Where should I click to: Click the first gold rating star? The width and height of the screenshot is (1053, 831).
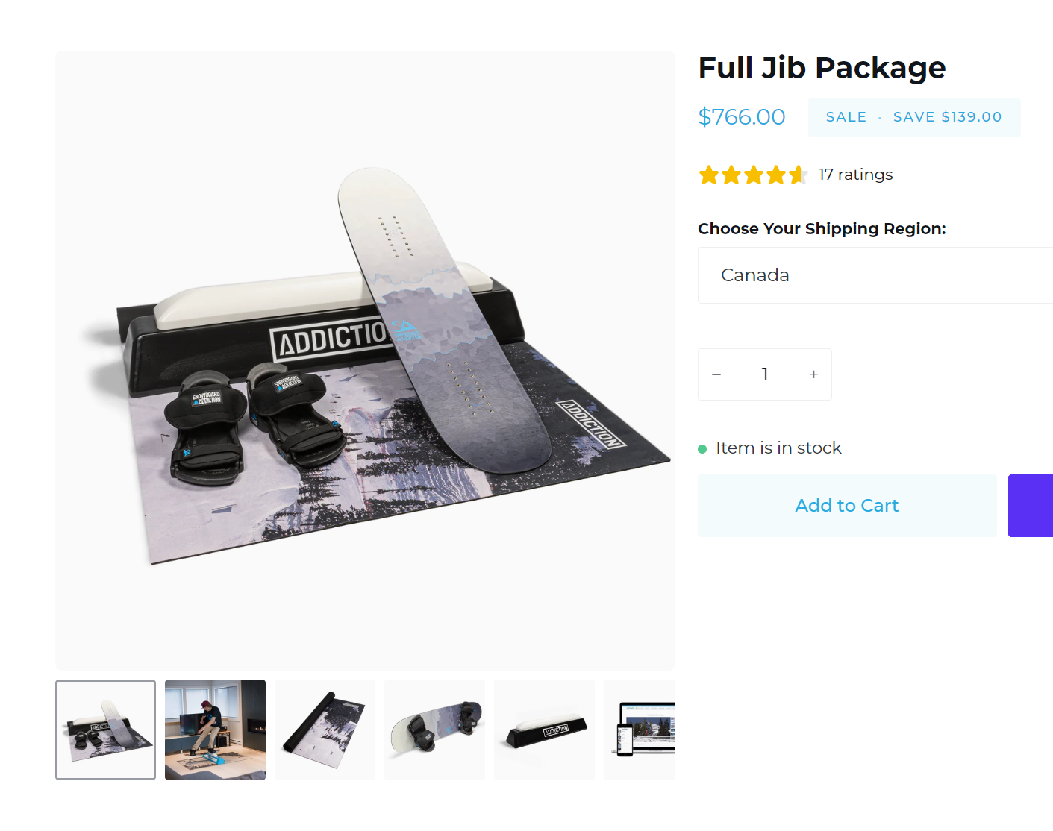pyautogui.click(x=709, y=175)
